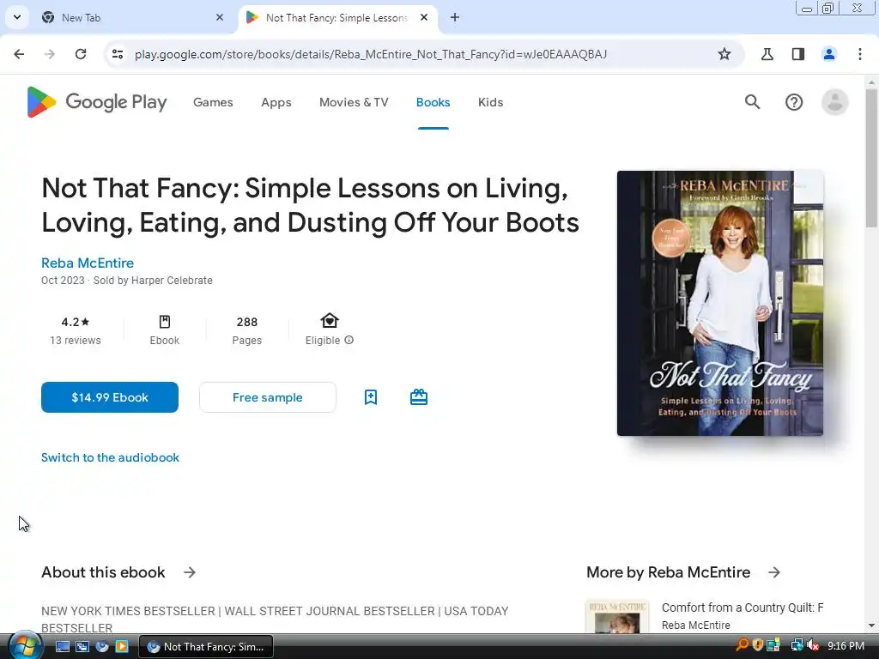Switch to the audiobook
Image resolution: width=879 pixels, height=659 pixels.
point(111,457)
